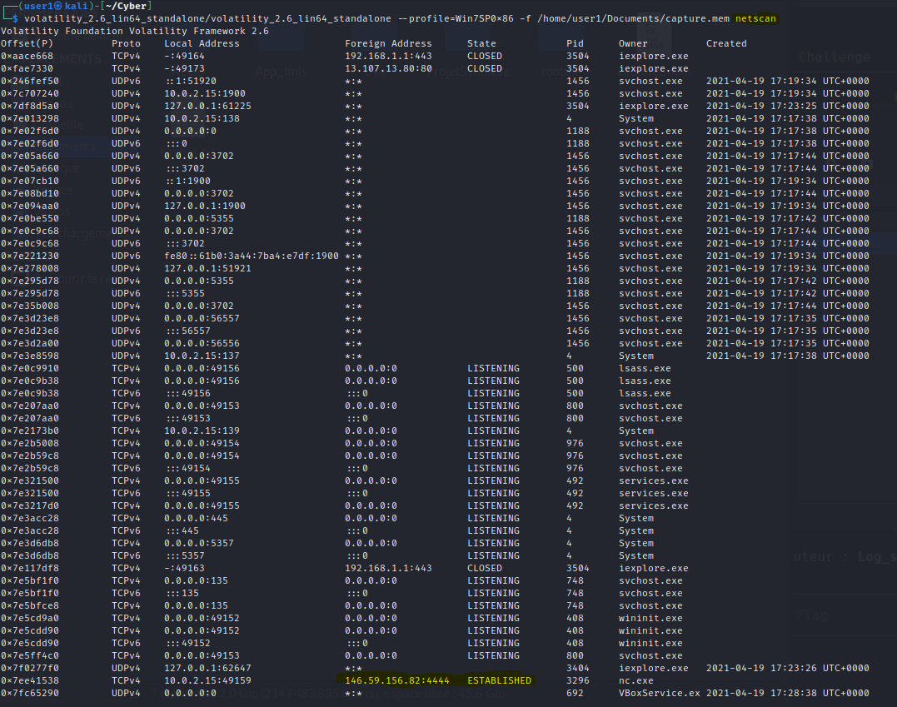Click the remote address 146.59.156.82:4444
This screenshot has height=707, width=897.
pyautogui.click(x=397, y=680)
